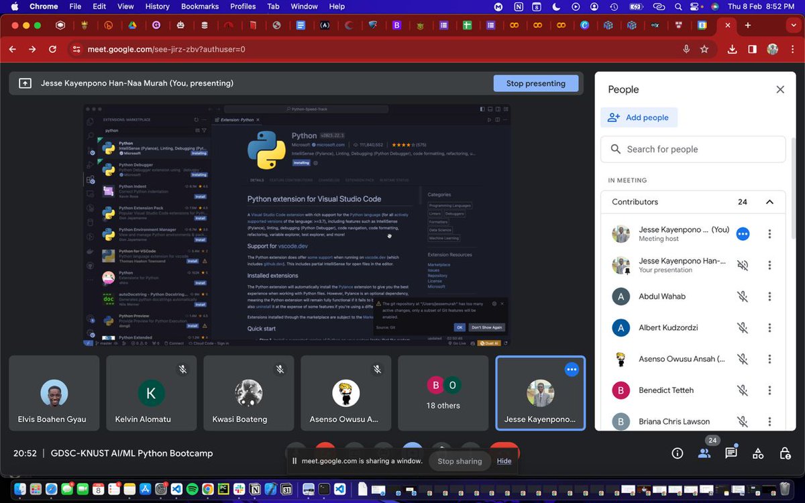Click Stop sharing in the sharing bar

(x=460, y=461)
